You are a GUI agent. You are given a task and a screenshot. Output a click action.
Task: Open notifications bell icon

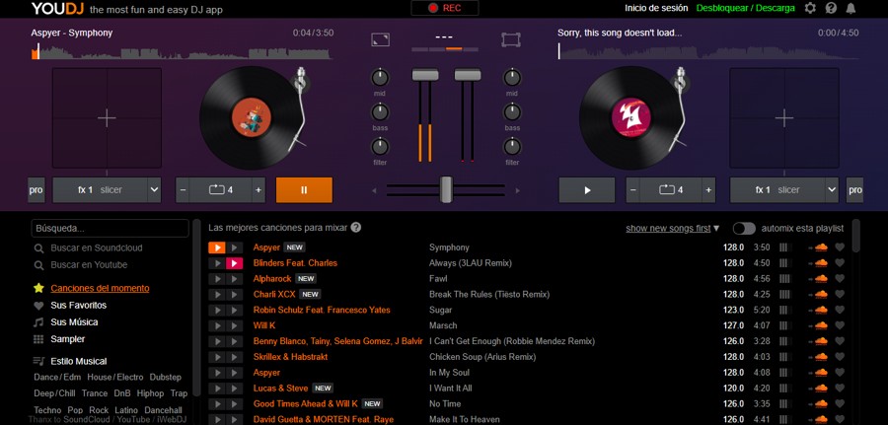pos(851,8)
